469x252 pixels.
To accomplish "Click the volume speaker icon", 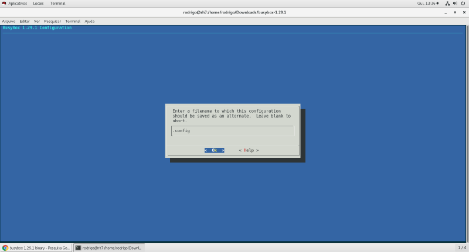I will 455,3.
